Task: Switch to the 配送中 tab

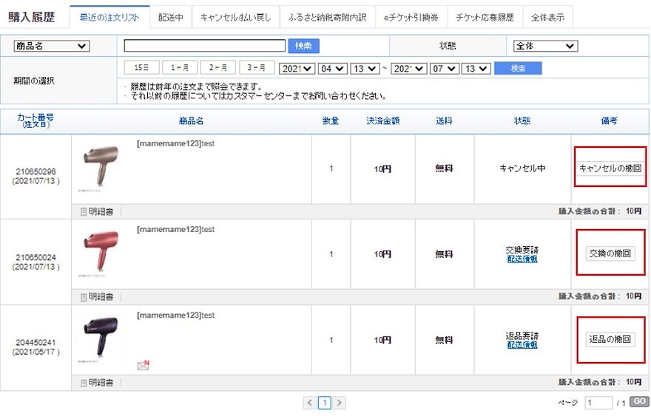Action: pos(170,17)
